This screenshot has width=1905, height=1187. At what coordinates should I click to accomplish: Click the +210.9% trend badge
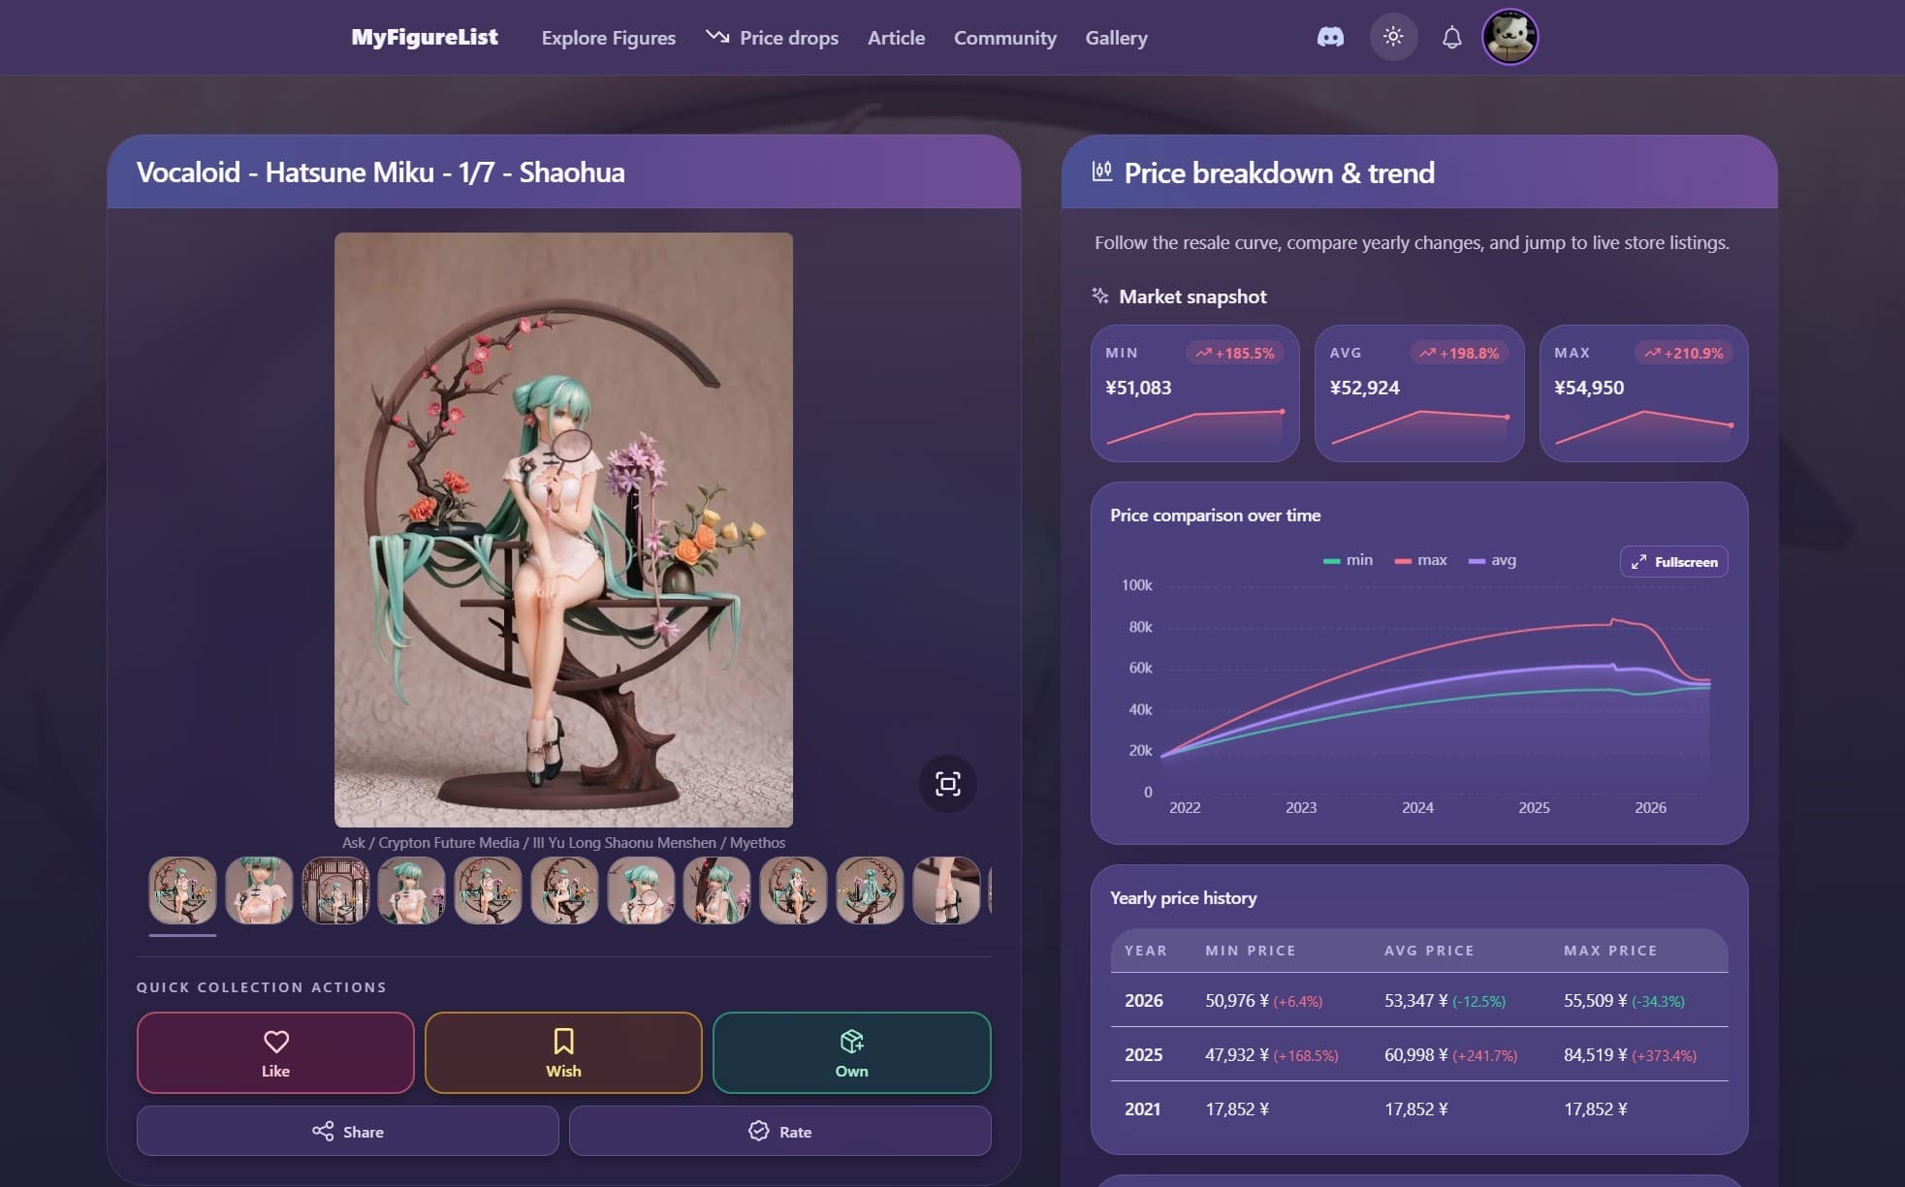point(1684,353)
